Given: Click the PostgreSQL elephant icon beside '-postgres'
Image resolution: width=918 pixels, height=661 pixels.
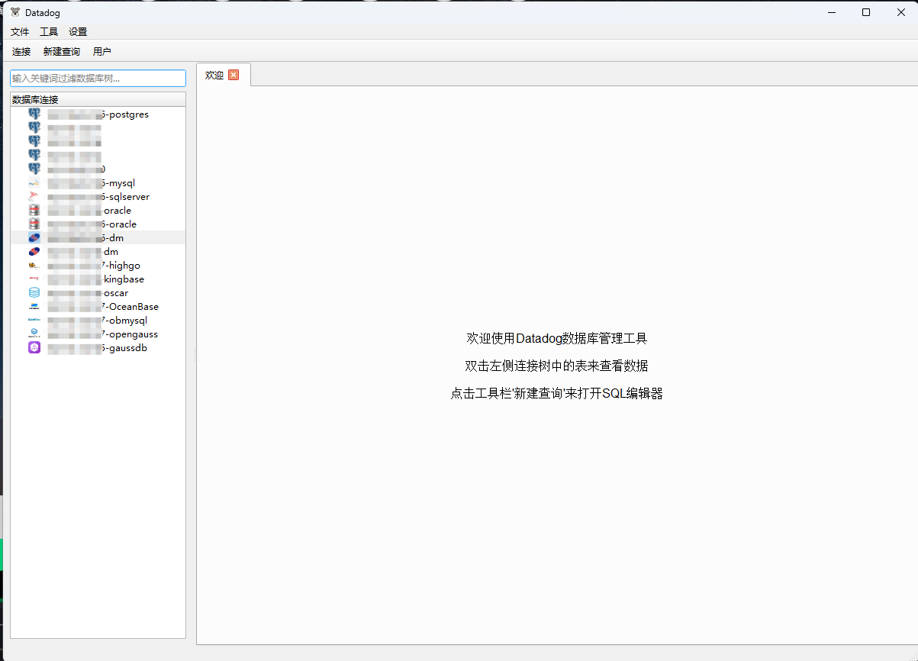Looking at the screenshot, I should point(34,114).
